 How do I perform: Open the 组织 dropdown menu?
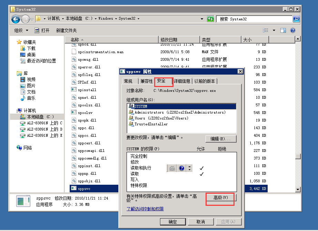click(x=20, y=30)
